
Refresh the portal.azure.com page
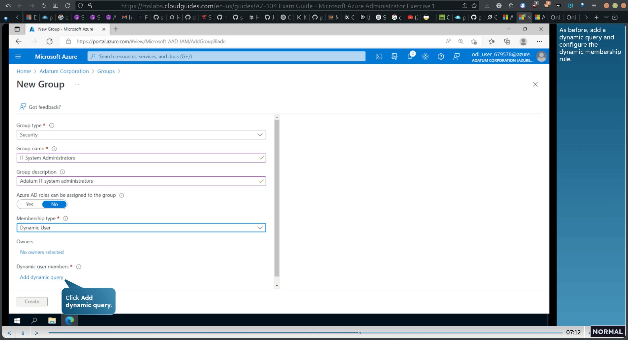50,41
